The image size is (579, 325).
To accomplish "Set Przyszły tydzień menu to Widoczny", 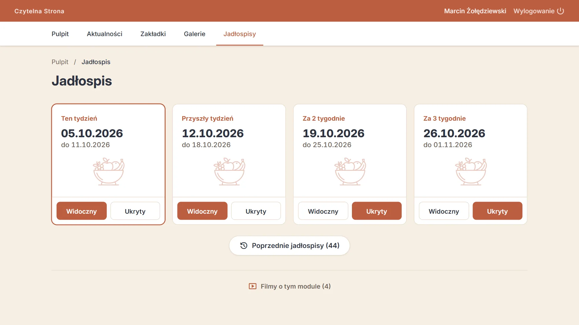I will (202, 211).
